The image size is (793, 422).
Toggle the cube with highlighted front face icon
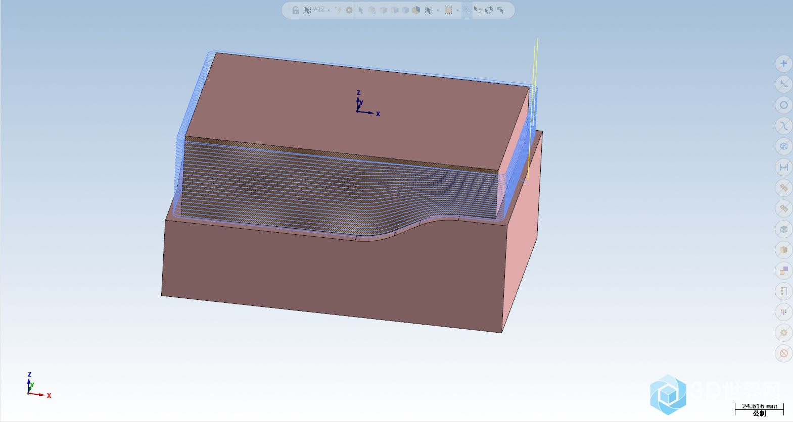[x=383, y=10]
